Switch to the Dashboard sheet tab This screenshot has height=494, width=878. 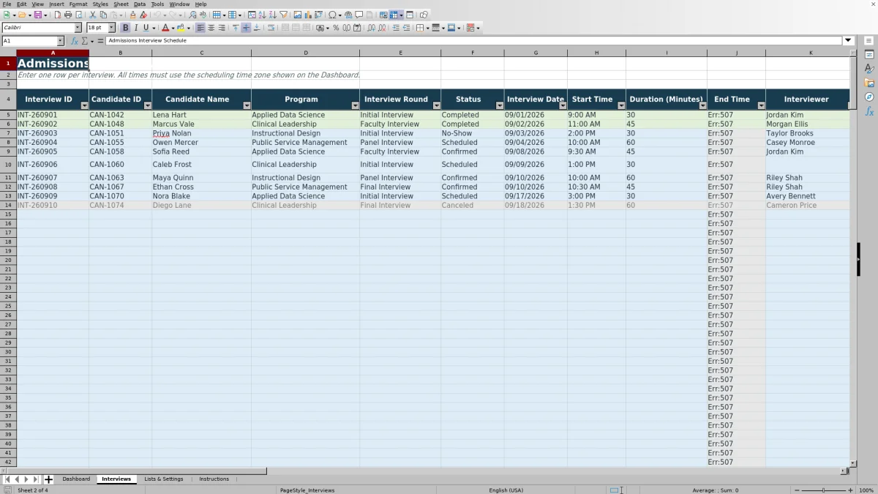point(76,479)
